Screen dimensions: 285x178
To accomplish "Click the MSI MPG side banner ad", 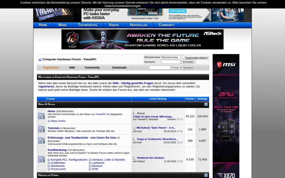I will [x=226, y=116].
